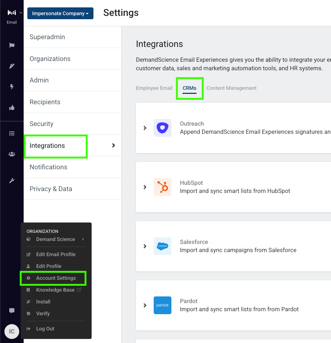Choose Edit Email Profile menu item

click(56, 254)
